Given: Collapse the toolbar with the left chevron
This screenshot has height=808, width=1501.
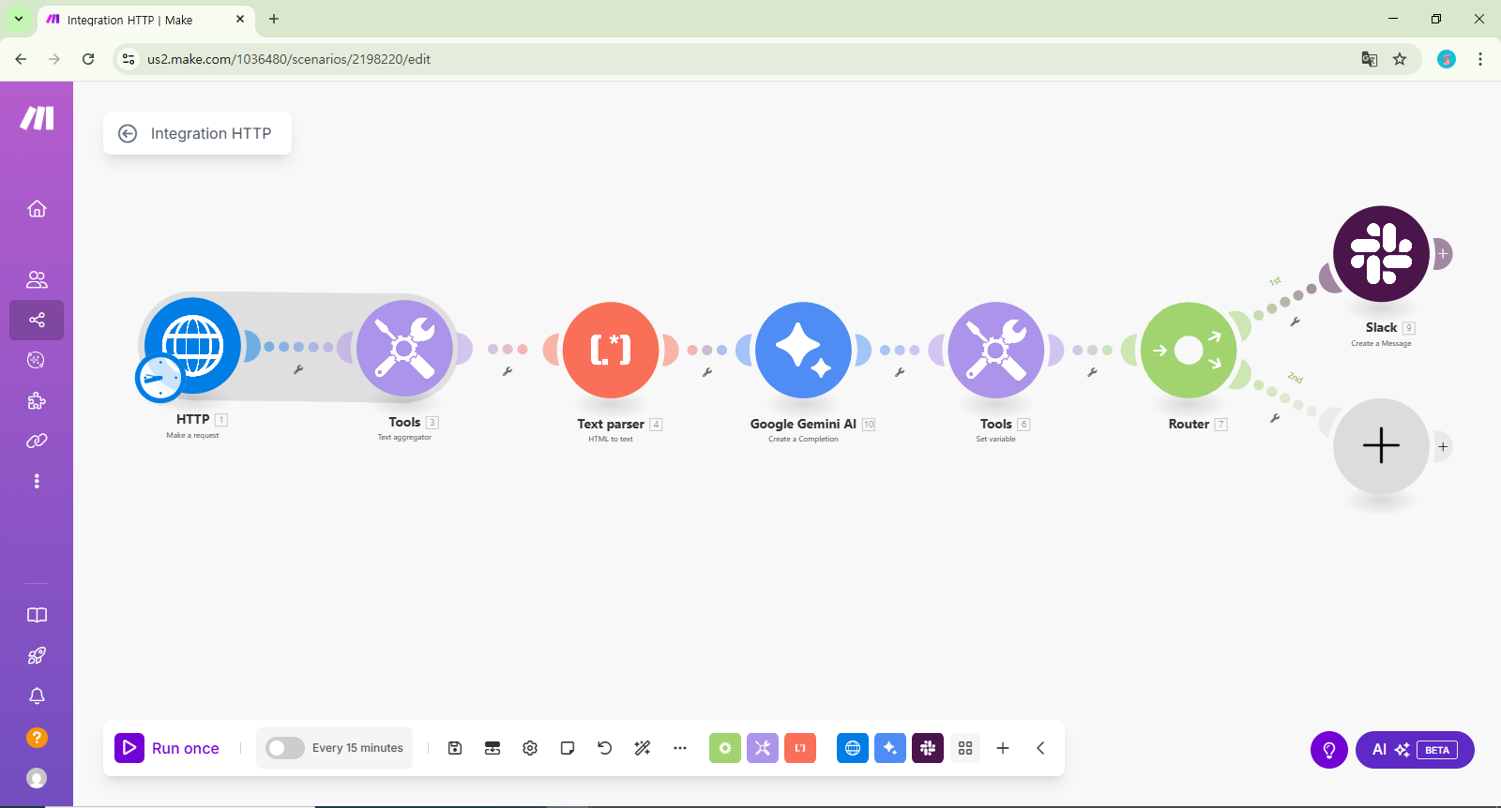Looking at the screenshot, I should click(x=1040, y=748).
